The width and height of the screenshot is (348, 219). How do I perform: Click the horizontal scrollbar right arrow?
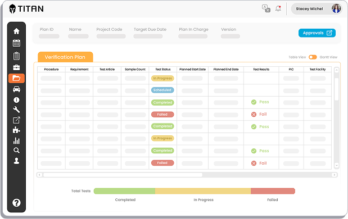click(x=335, y=175)
